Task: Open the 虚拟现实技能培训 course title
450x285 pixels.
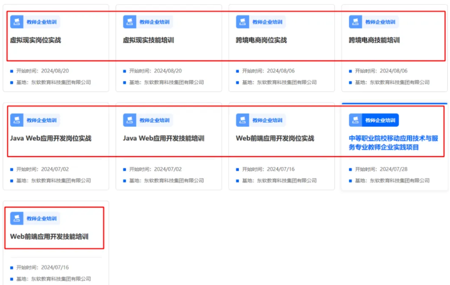Action: [148, 40]
